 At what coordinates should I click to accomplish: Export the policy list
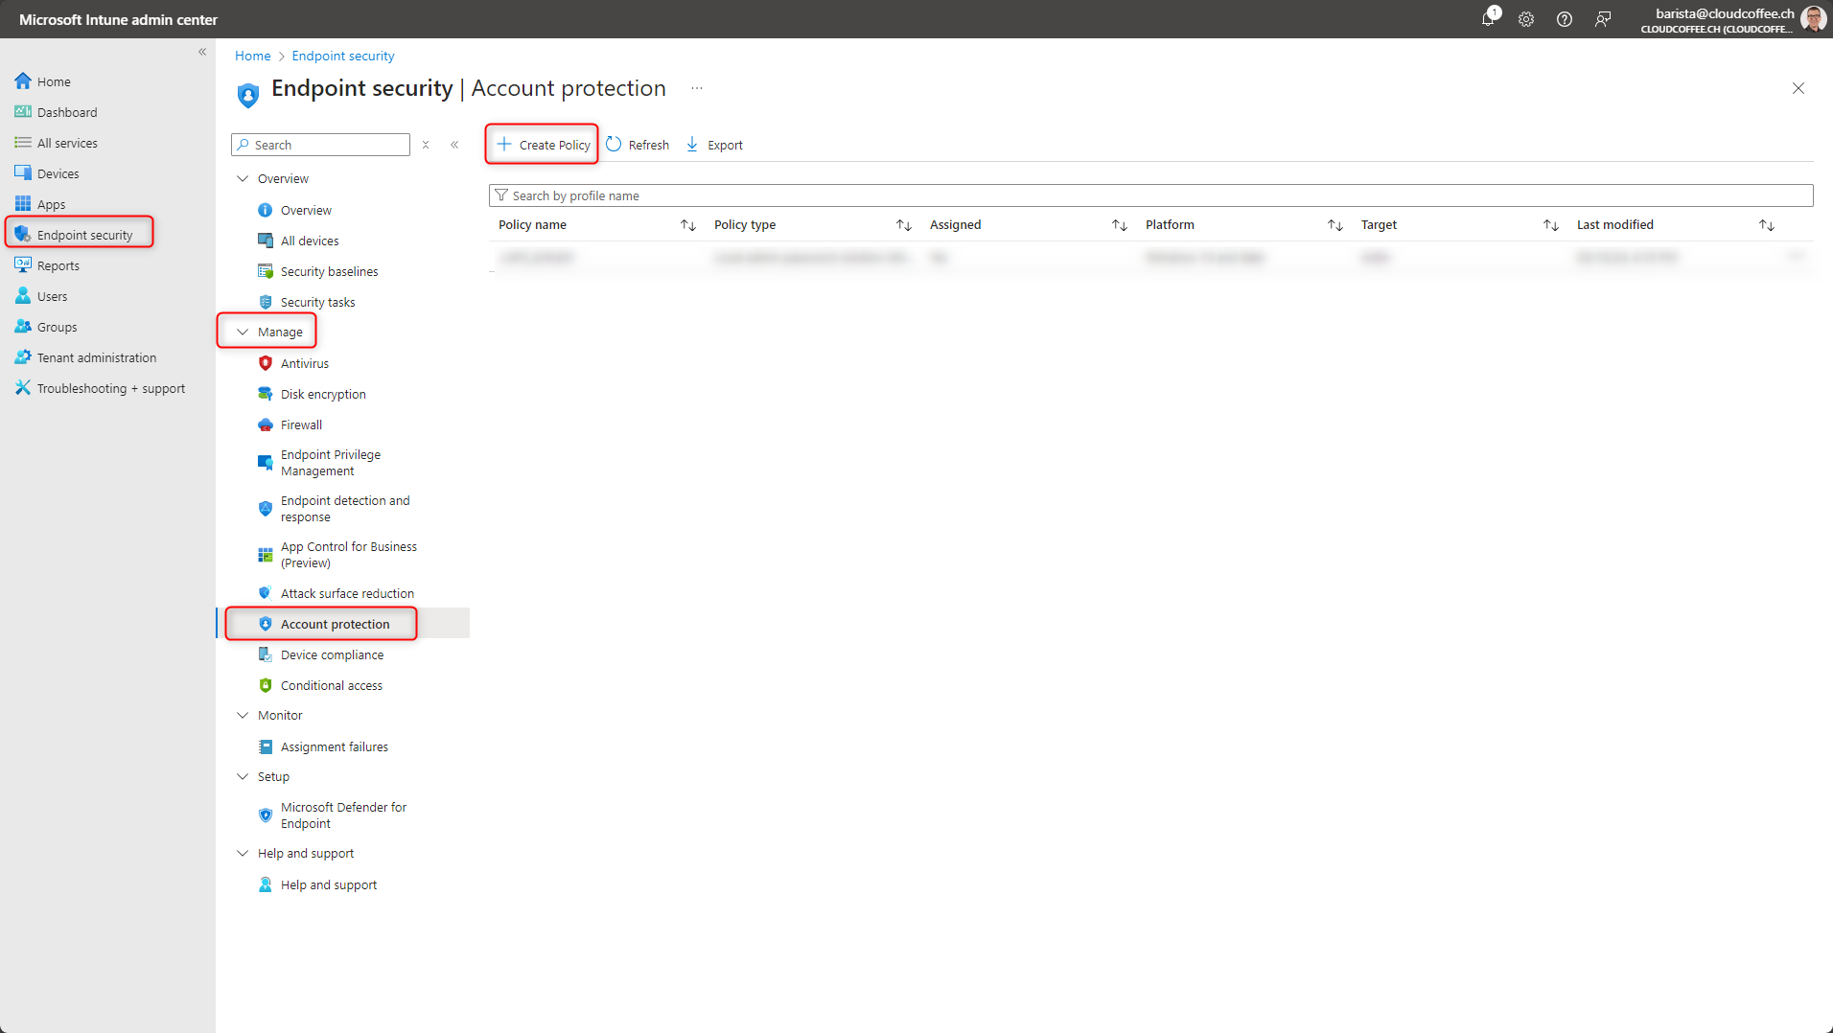tap(714, 144)
